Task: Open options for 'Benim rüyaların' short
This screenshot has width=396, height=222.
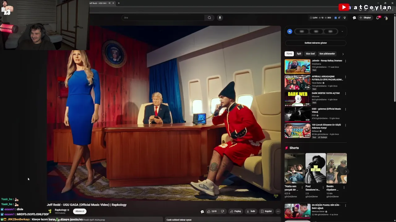Action: coord(344,187)
